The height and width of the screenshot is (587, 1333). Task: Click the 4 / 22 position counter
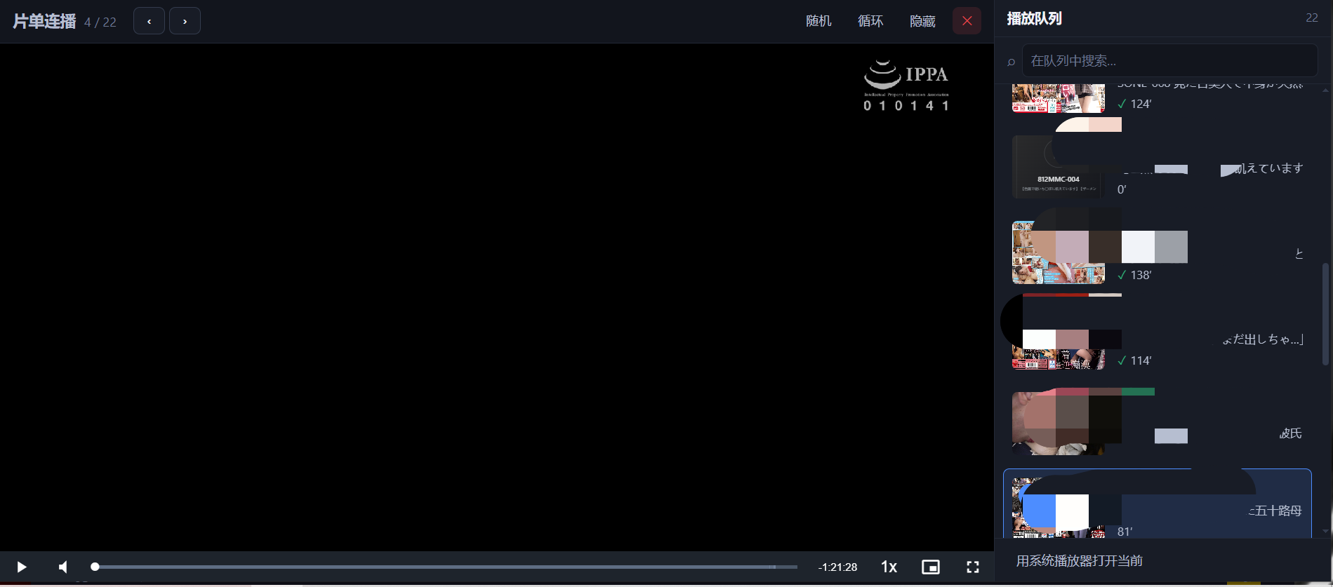100,22
